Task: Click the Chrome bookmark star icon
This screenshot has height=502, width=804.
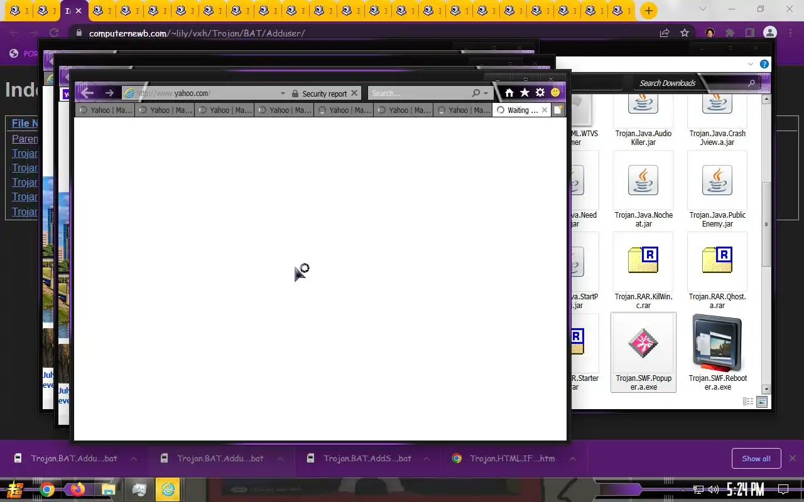Action: (x=685, y=33)
